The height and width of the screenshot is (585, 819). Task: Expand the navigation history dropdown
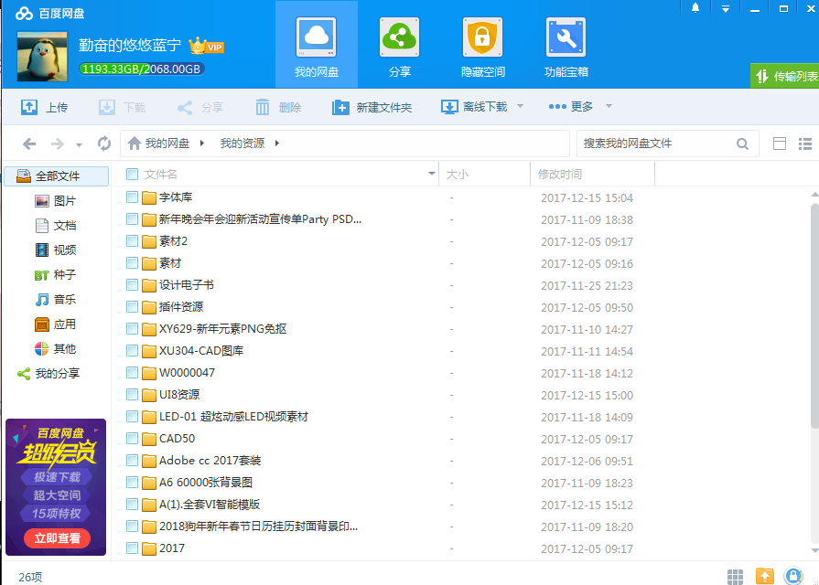(x=79, y=144)
